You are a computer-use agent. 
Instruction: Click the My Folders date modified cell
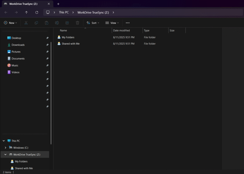pyautogui.click(x=124, y=37)
